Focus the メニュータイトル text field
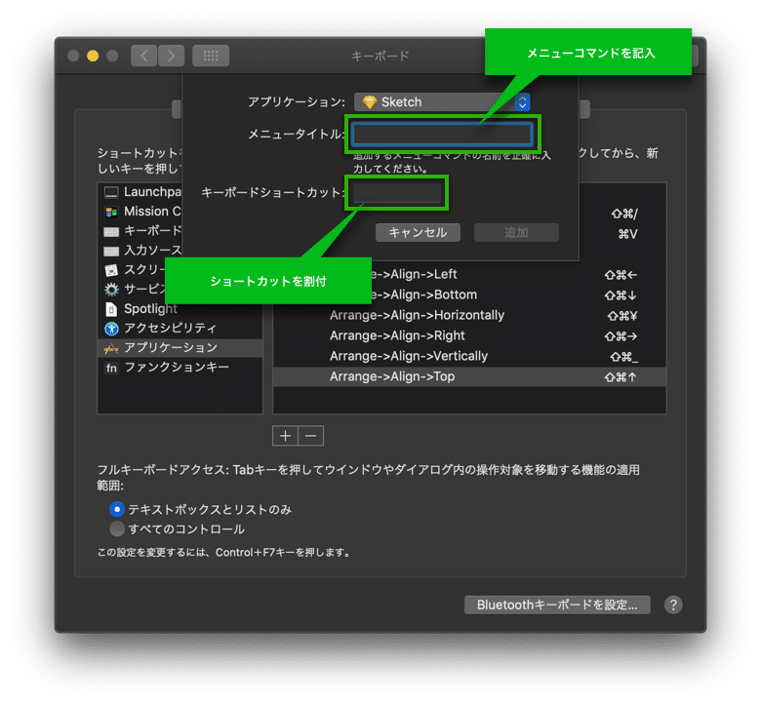 coord(443,134)
